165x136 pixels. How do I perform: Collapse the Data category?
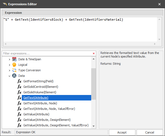pyautogui.click(x=9, y=76)
